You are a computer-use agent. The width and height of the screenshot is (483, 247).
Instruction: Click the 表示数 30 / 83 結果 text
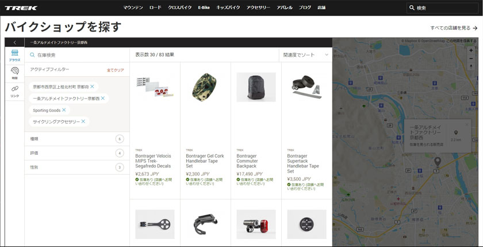pos(155,55)
